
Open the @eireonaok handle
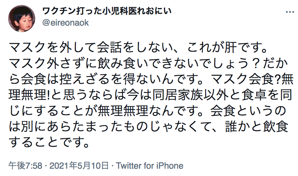click(x=65, y=23)
